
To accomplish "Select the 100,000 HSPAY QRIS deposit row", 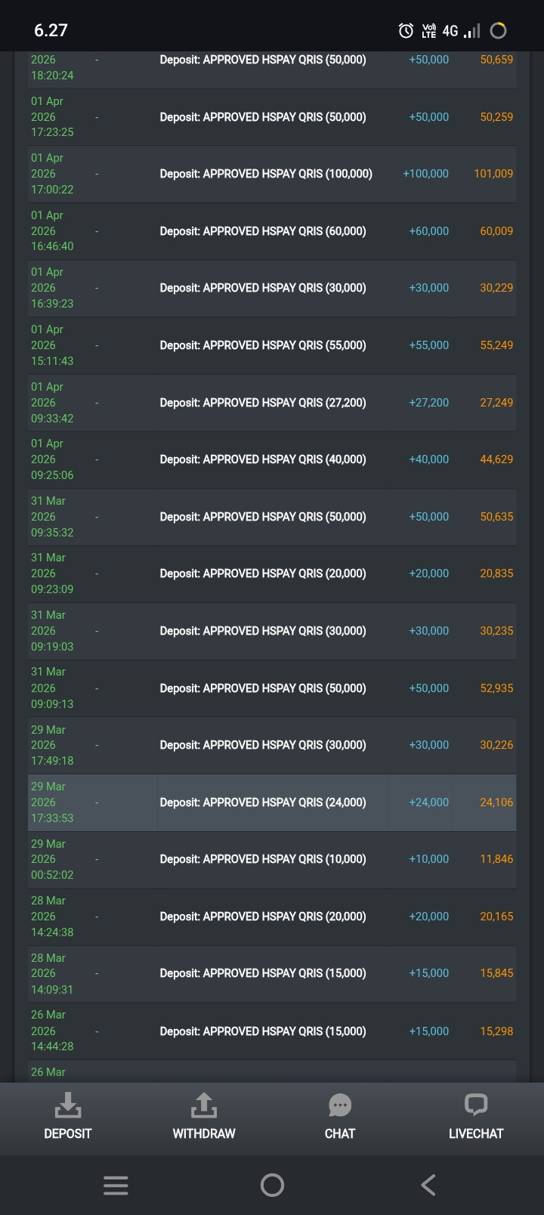I will pyautogui.click(x=272, y=174).
